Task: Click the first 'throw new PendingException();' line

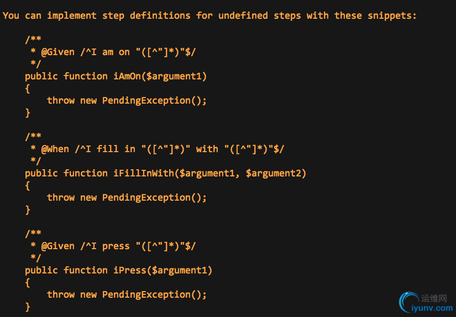Action: point(127,101)
